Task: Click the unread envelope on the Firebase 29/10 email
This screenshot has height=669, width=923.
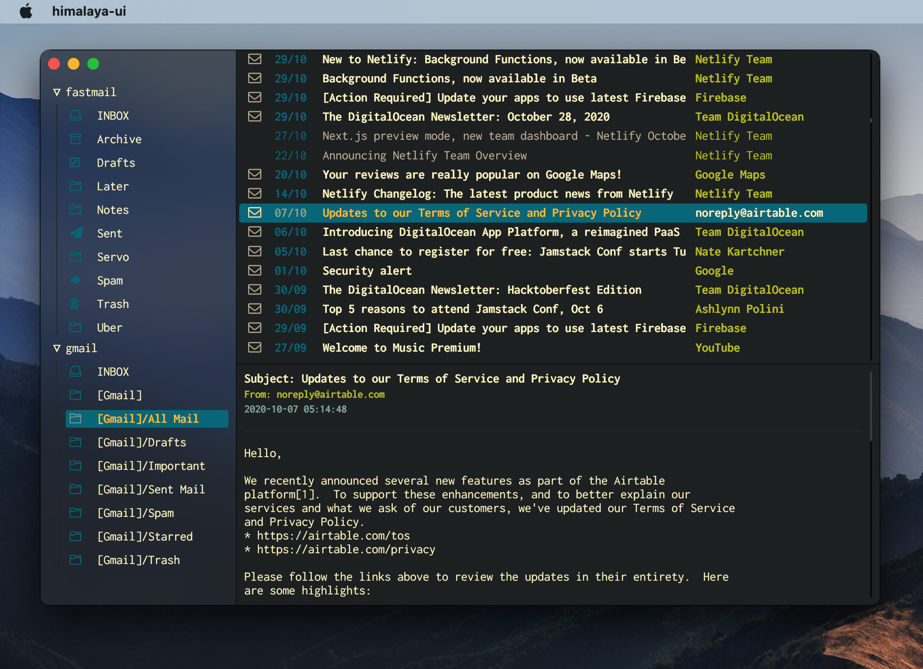Action: (255, 97)
